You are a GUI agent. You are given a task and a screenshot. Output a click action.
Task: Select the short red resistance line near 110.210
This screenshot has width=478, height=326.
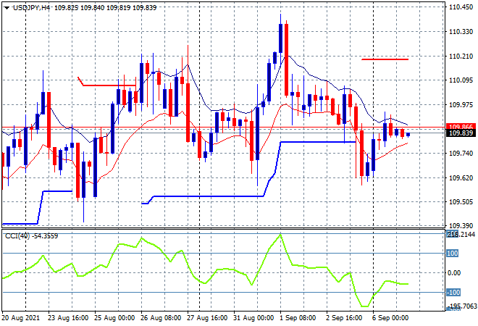click(385, 59)
